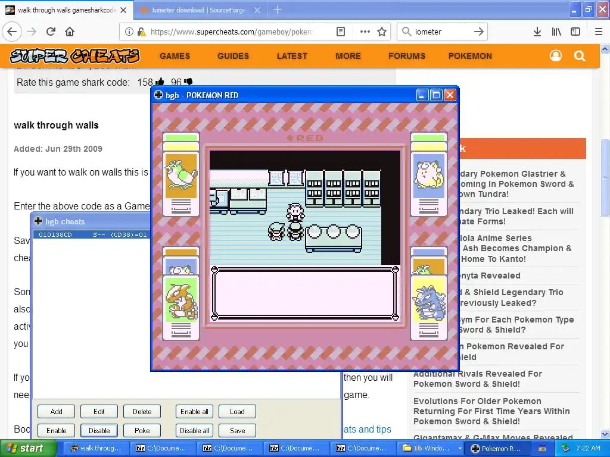The width and height of the screenshot is (610, 457).
Task: Show site information icon in address bar
Action: pos(129,32)
